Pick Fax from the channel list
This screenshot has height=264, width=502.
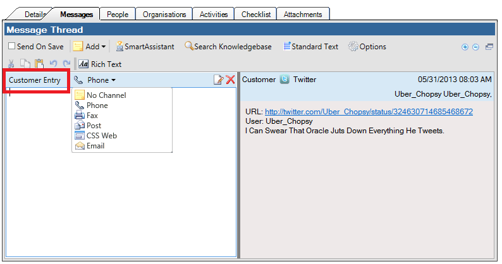point(92,116)
